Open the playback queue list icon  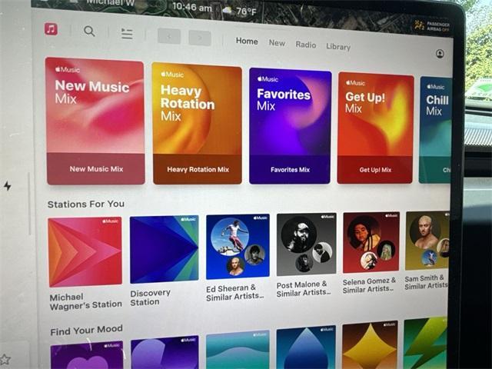coord(127,34)
